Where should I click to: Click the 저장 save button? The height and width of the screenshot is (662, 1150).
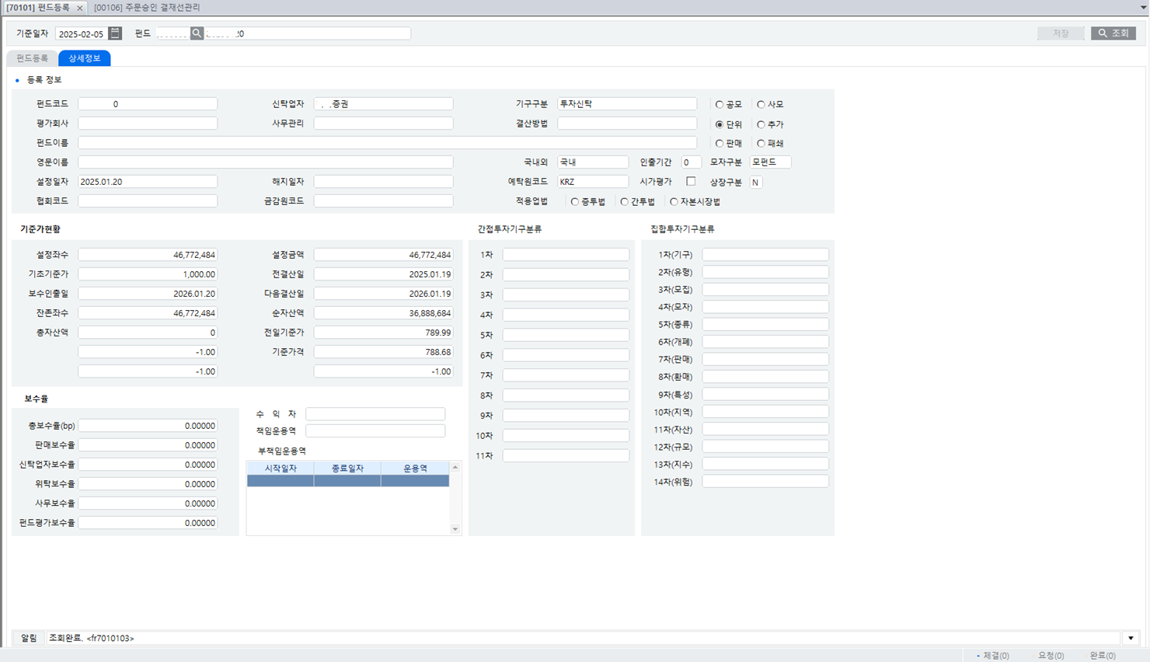(x=1061, y=33)
